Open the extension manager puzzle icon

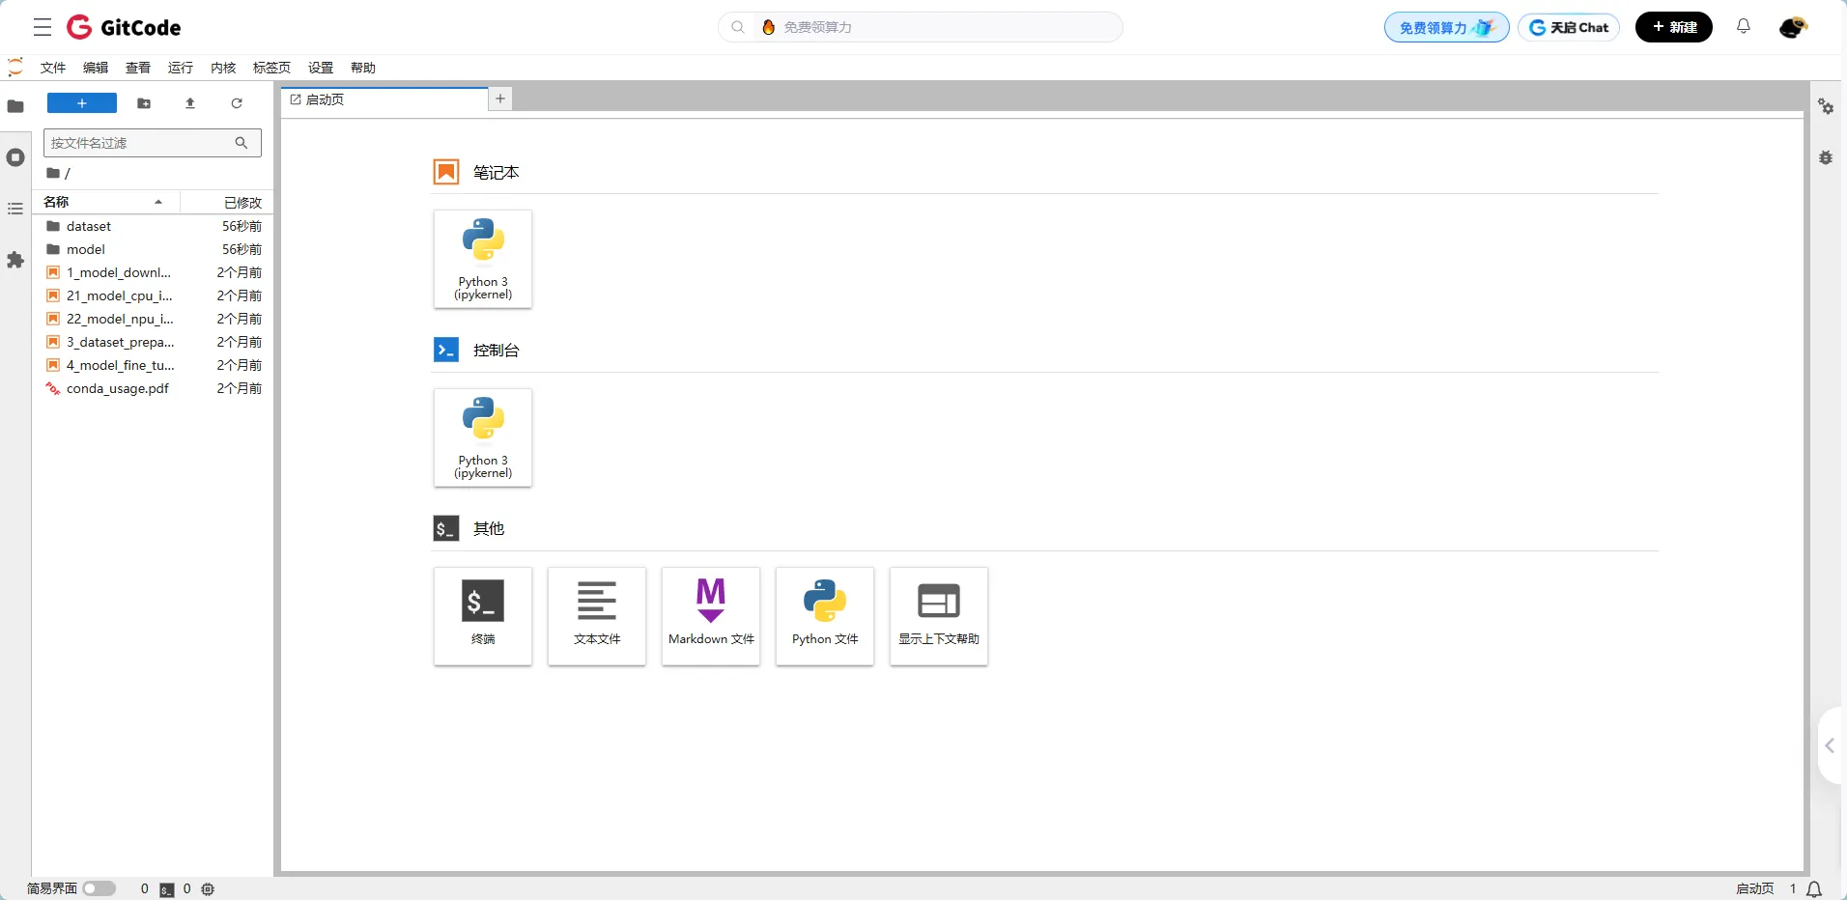click(15, 260)
